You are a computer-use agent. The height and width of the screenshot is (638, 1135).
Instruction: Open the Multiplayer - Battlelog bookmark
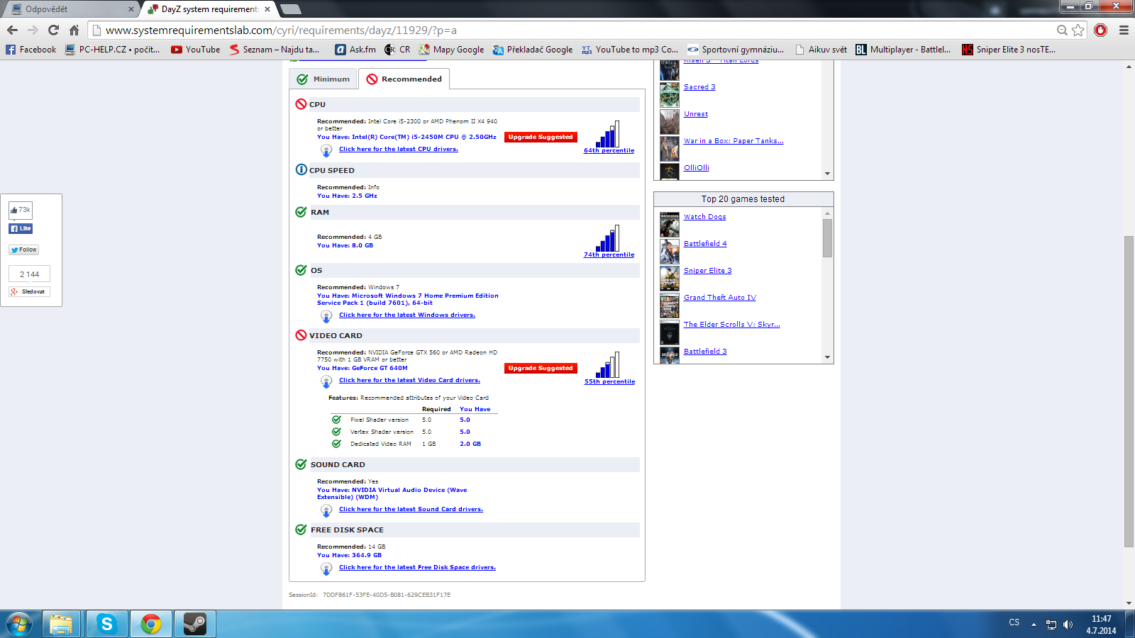pos(903,50)
